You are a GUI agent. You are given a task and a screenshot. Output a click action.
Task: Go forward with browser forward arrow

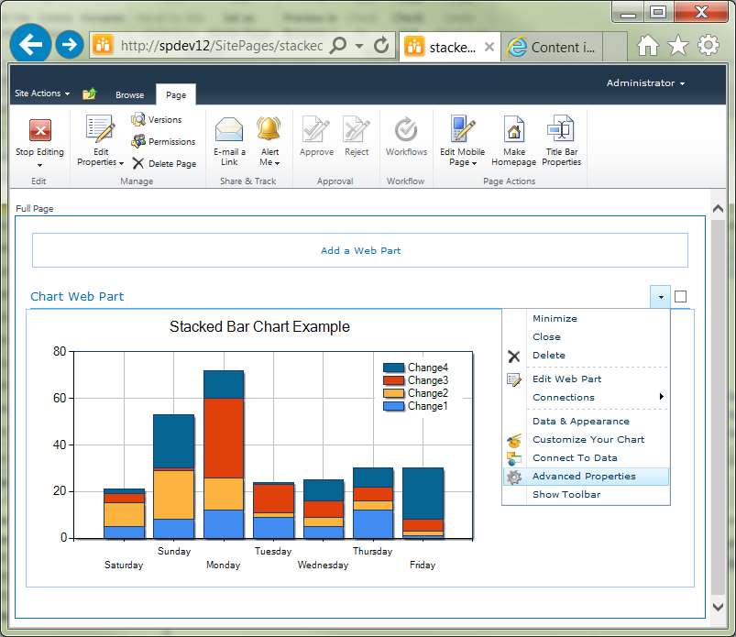pos(70,45)
